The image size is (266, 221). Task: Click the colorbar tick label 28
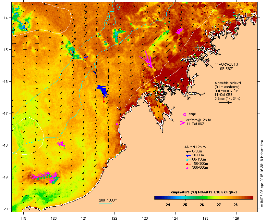click(236, 205)
